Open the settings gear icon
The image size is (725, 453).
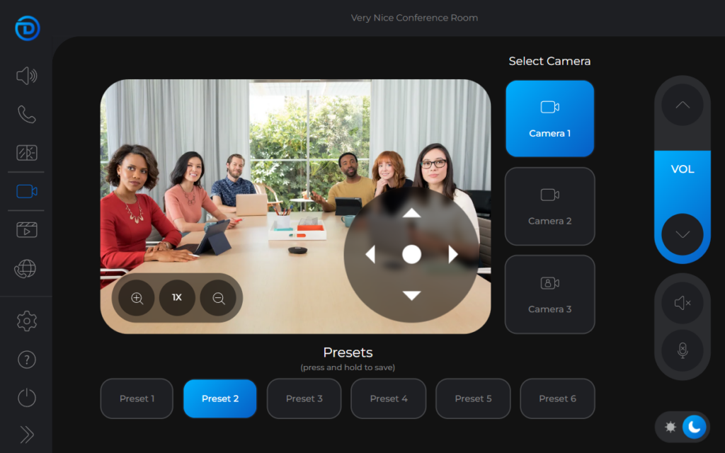coord(26,321)
